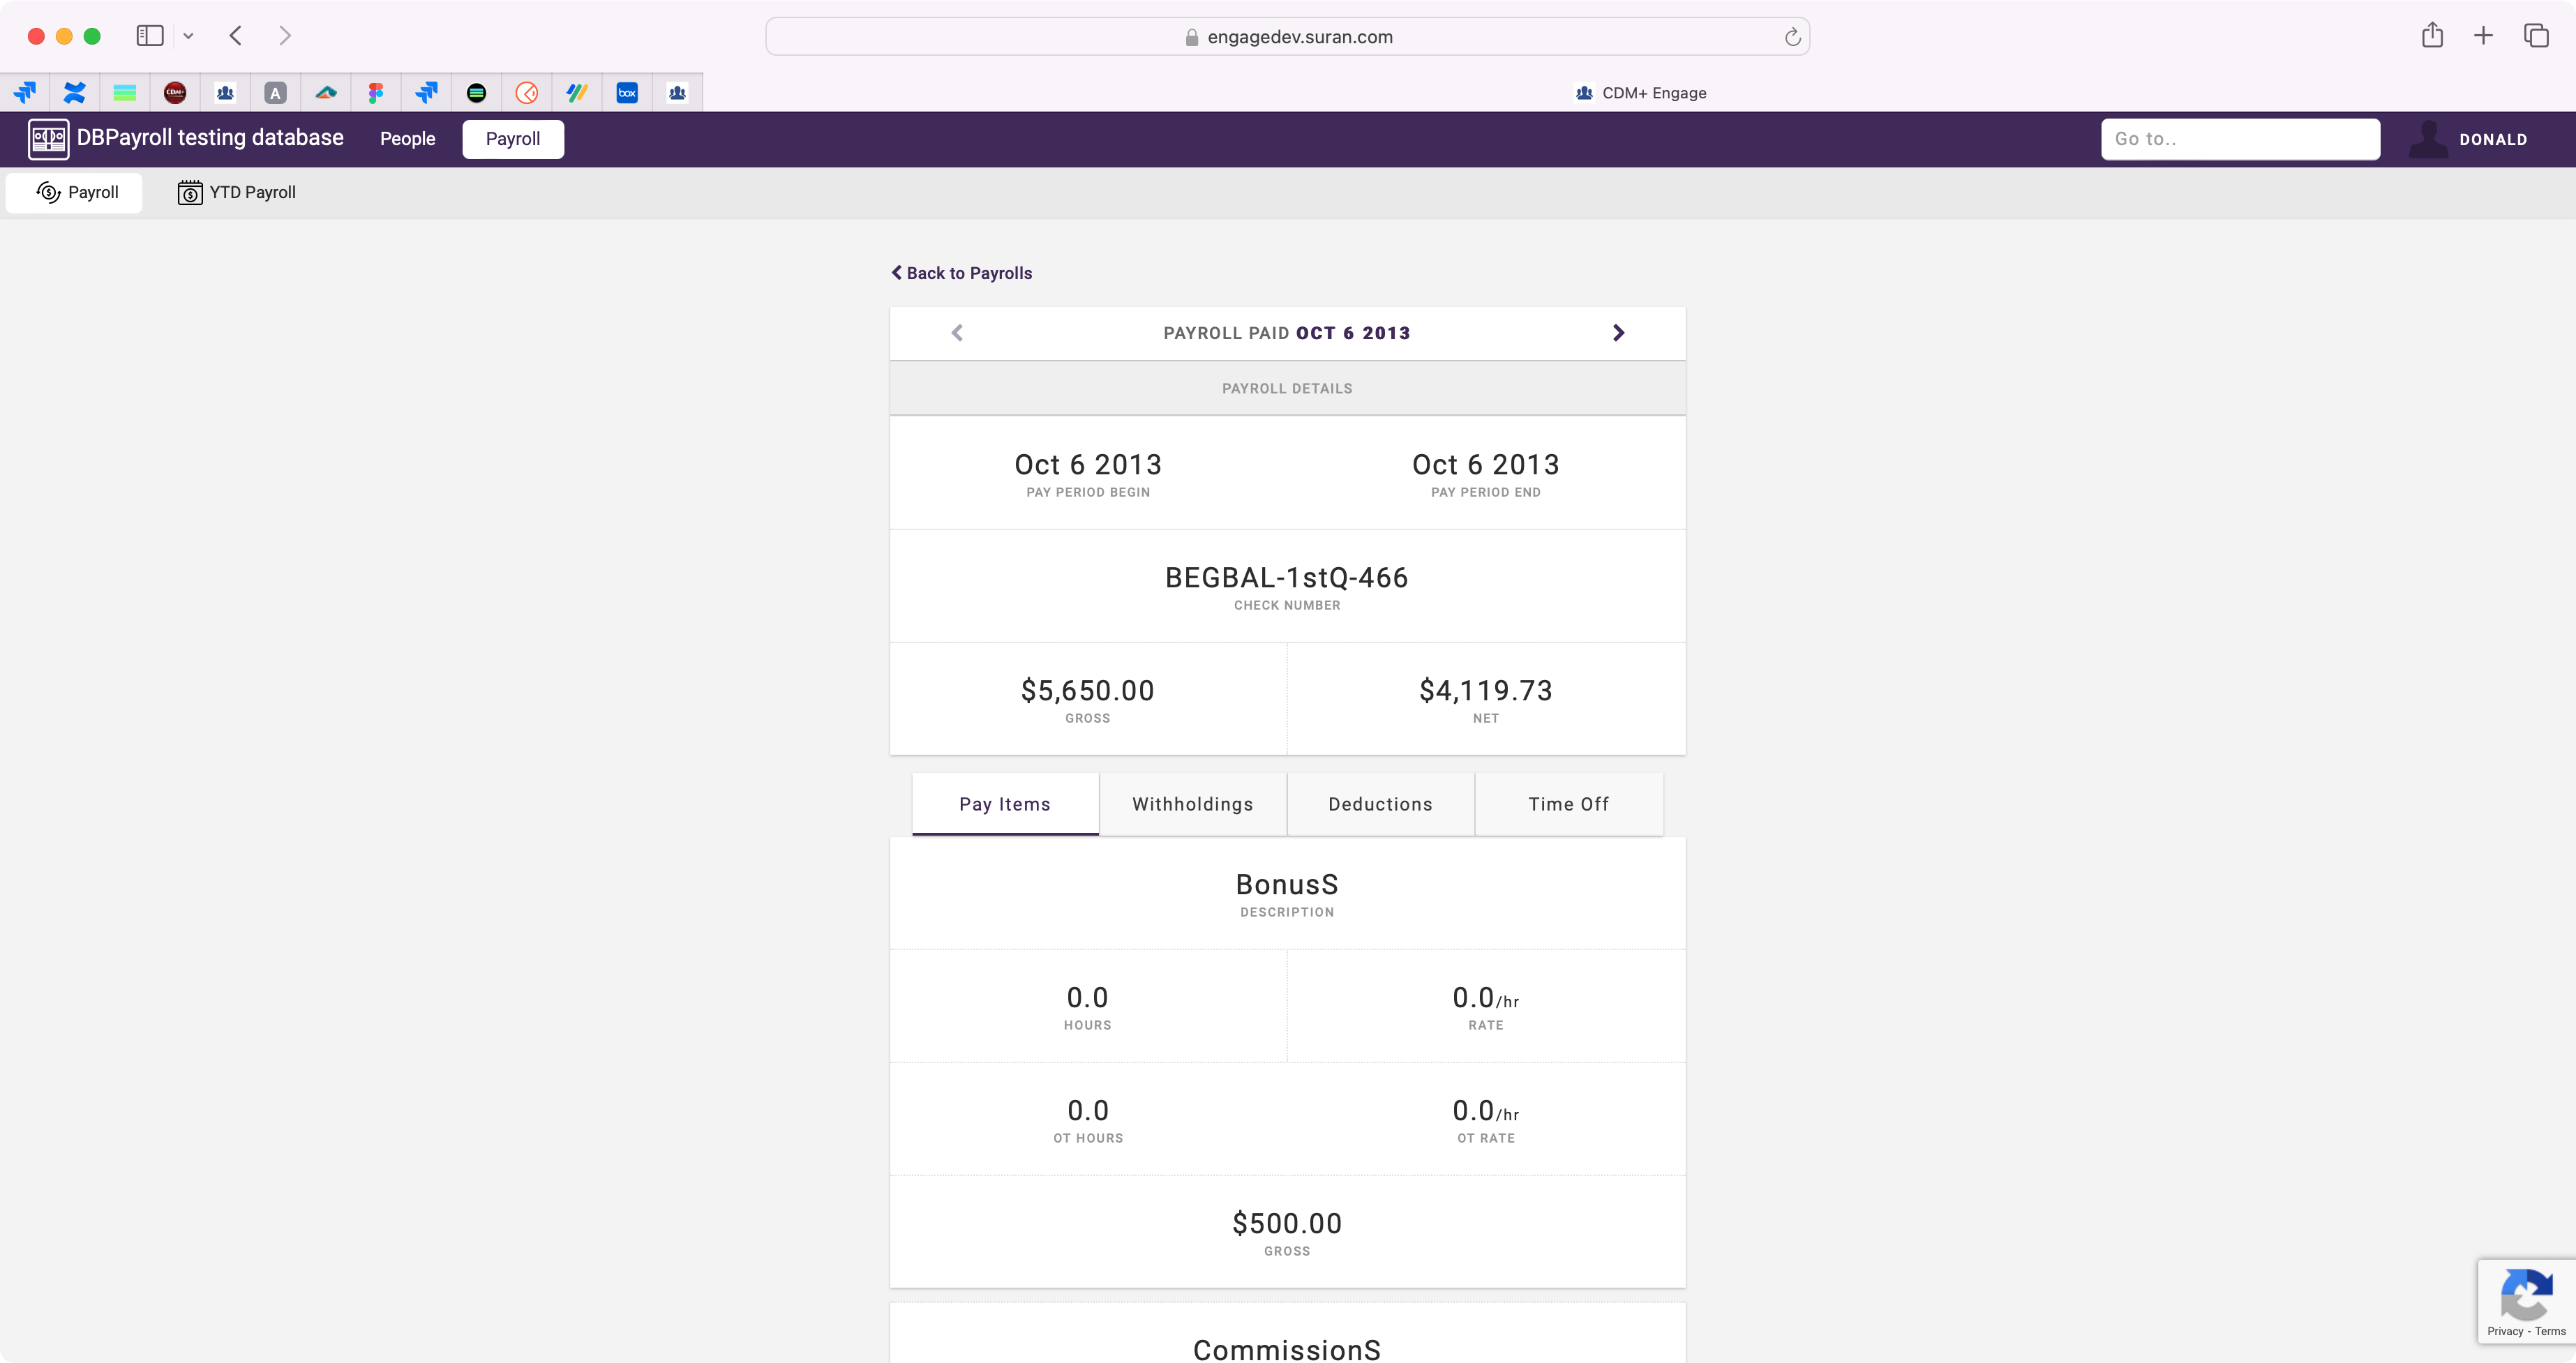Toggle the Safari sidebar
The image size is (2576, 1363).
(150, 36)
